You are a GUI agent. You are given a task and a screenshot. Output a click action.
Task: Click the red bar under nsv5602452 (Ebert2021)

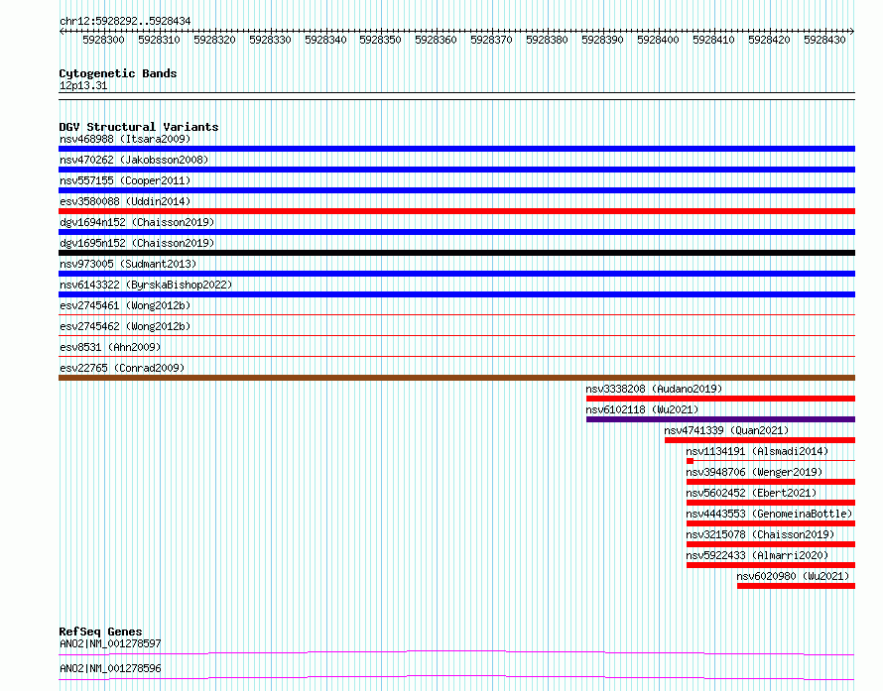pyautogui.click(x=771, y=503)
